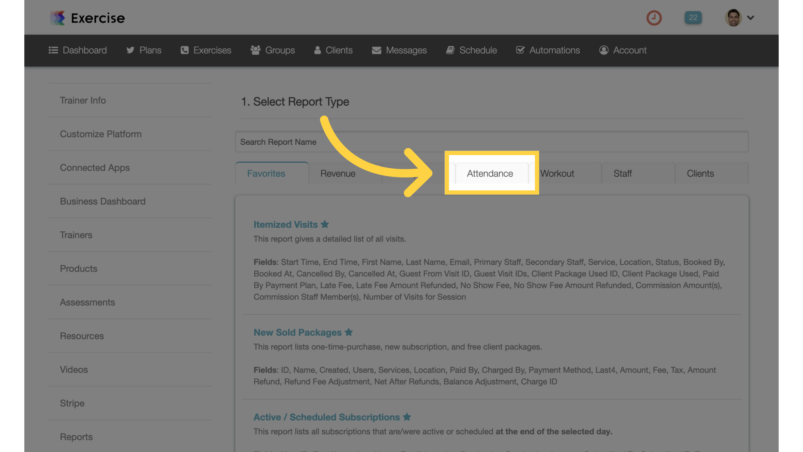The image size is (803, 452).
Task: Switch to the Staff tab
Action: [x=638, y=173]
